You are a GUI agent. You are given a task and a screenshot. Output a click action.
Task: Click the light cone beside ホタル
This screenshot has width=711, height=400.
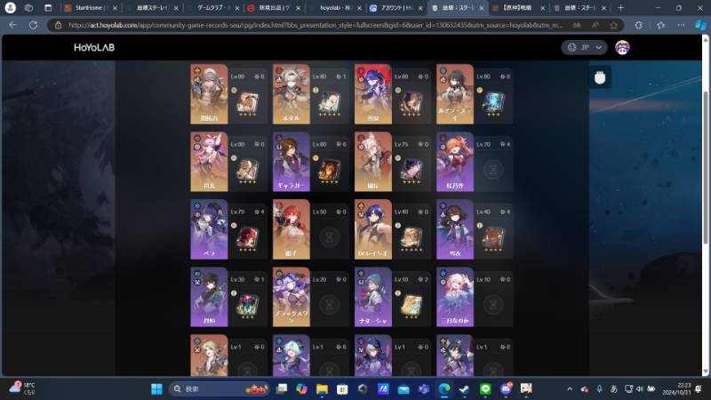330,103
